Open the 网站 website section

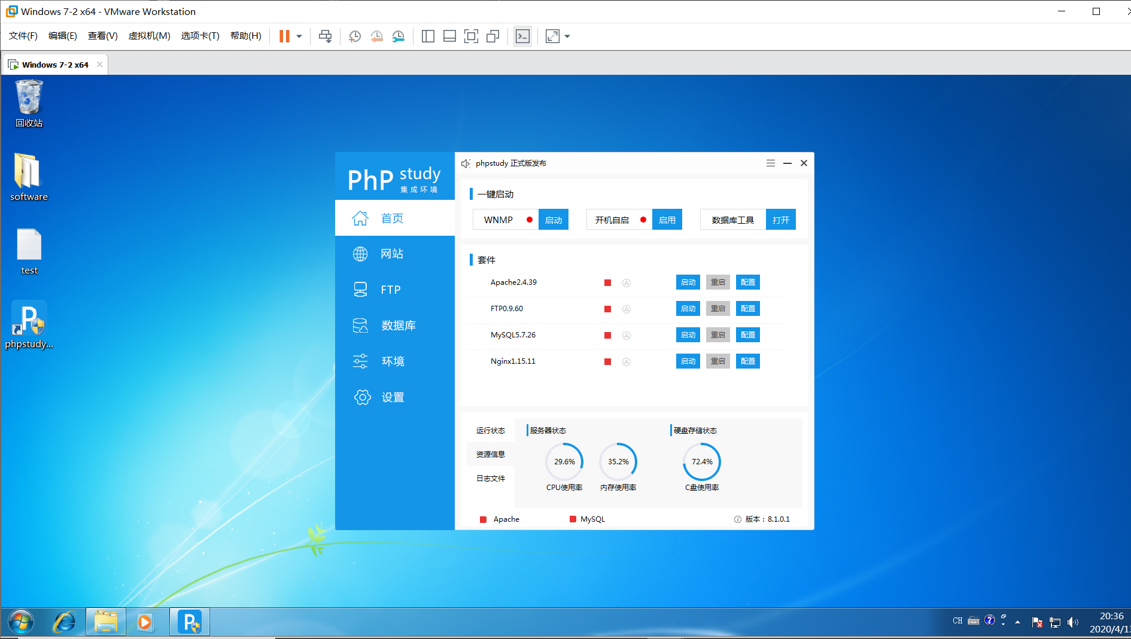point(395,254)
